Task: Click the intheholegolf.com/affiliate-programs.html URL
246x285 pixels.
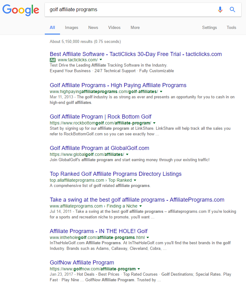Action: click(97, 237)
